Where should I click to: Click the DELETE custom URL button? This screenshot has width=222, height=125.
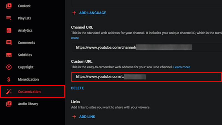pyautogui.click(x=77, y=88)
